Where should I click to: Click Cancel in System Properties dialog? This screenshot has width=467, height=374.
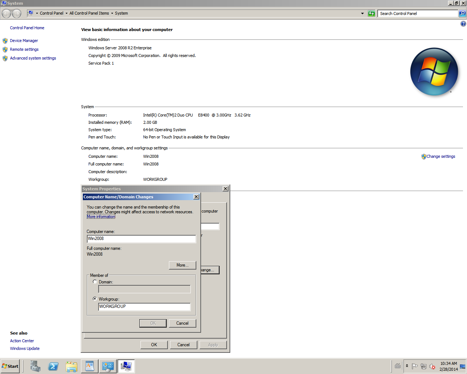pos(184,345)
